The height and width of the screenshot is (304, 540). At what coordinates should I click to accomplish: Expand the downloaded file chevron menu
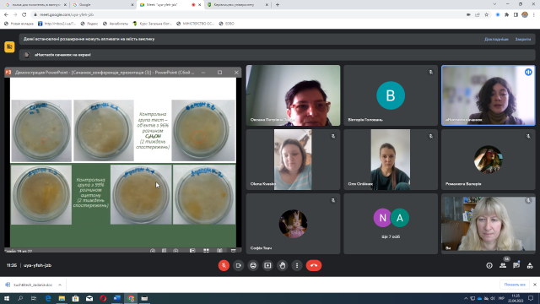pos(60,285)
